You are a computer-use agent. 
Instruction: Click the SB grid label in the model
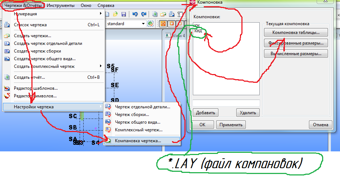point(73,128)
